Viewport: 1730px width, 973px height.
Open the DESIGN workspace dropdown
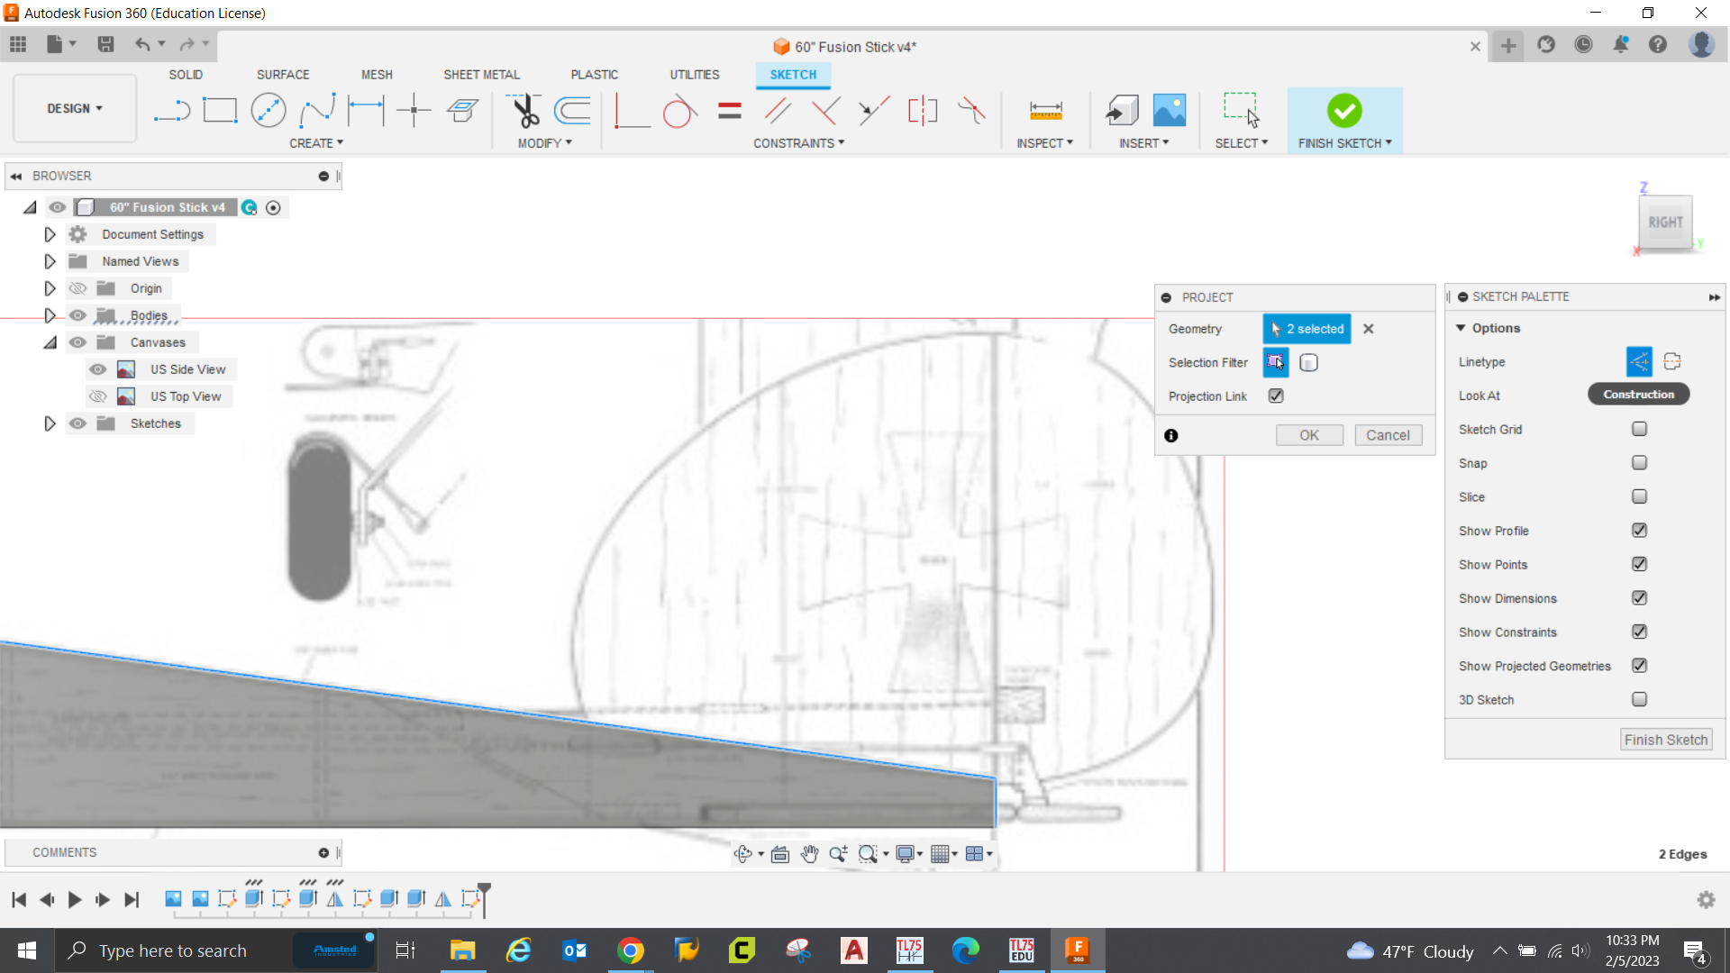click(75, 108)
